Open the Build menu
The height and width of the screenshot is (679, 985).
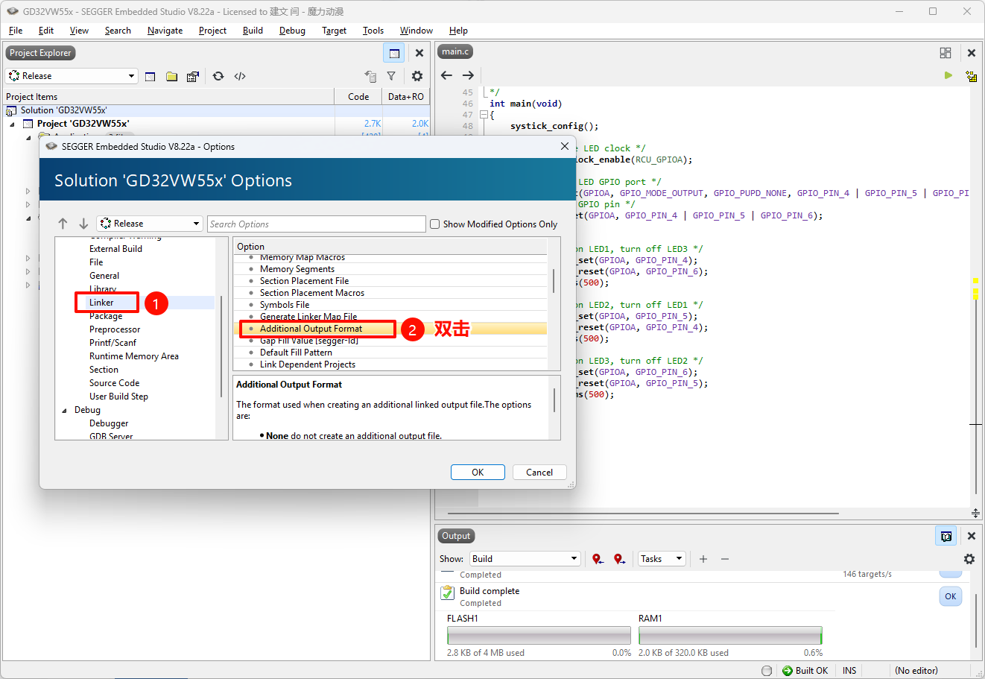tap(253, 31)
